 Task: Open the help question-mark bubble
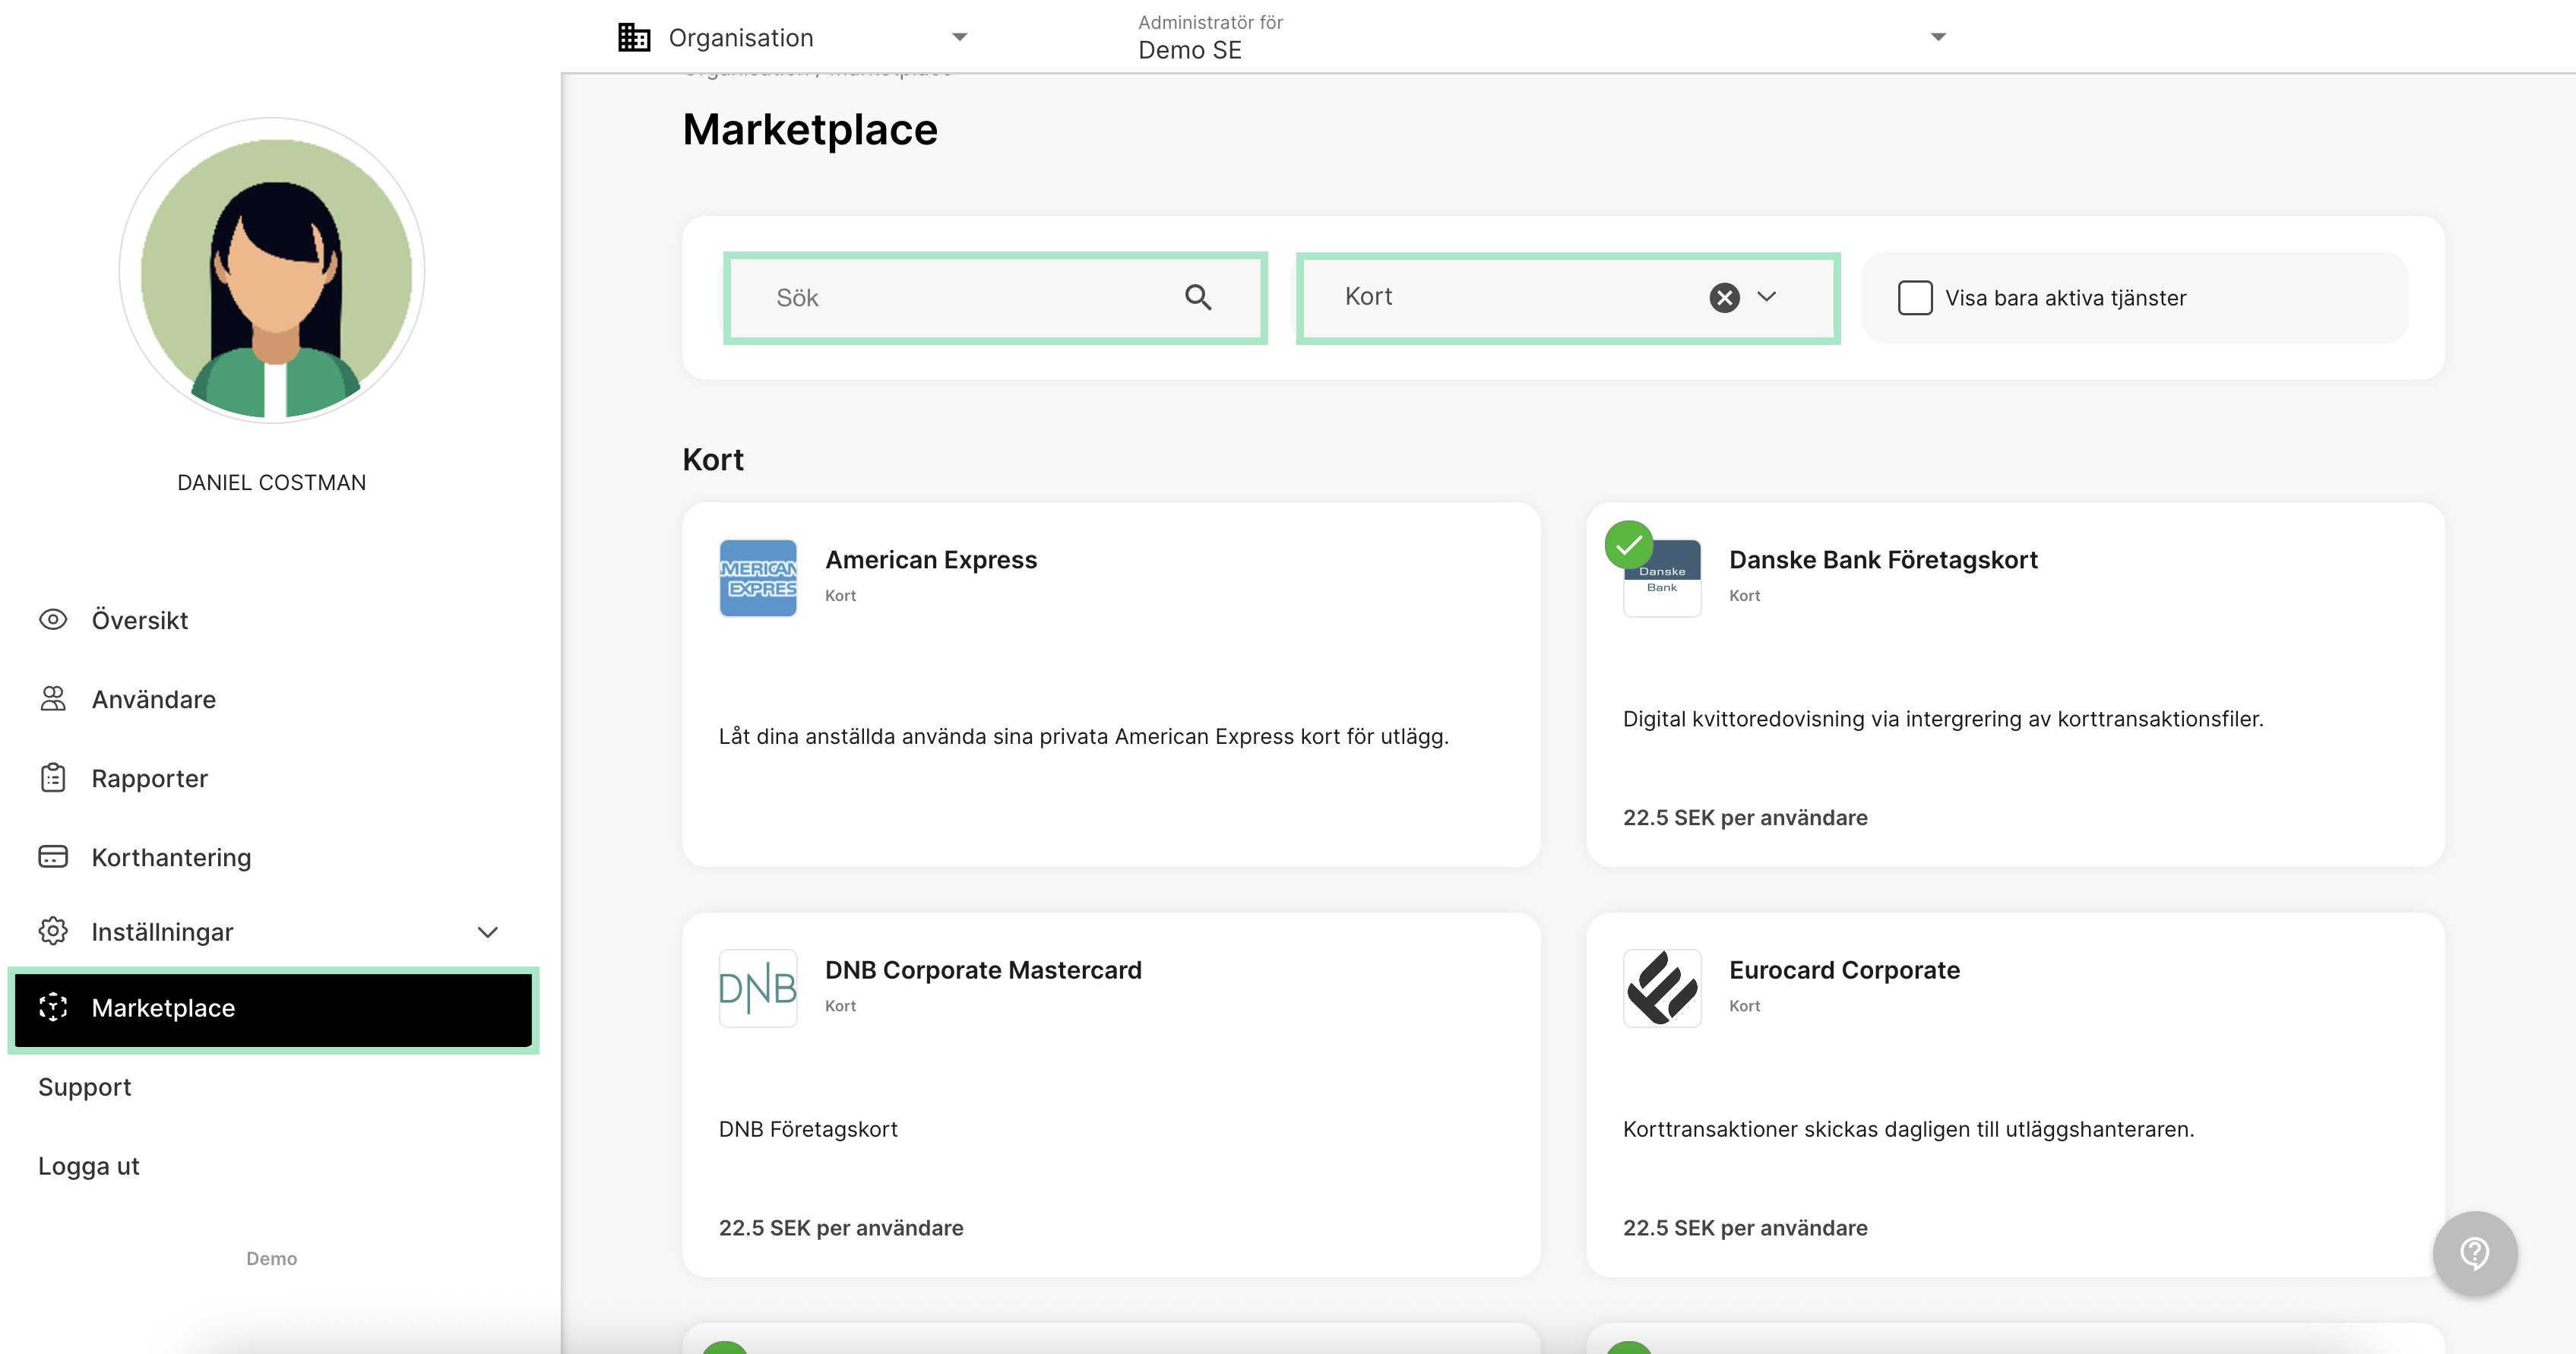click(2475, 1253)
